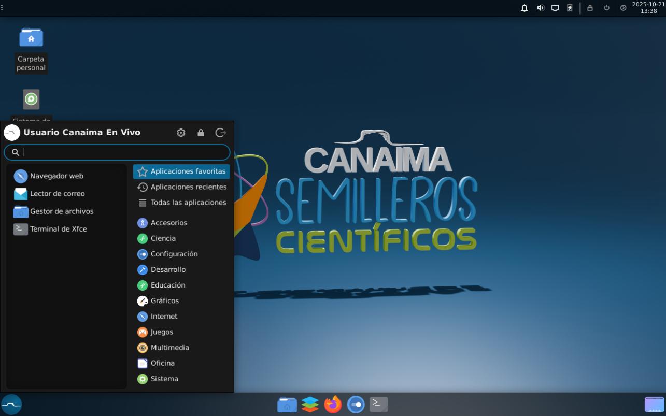Click the log out icon in menu header
This screenshot has height=416, width=666.
(220, 133)
